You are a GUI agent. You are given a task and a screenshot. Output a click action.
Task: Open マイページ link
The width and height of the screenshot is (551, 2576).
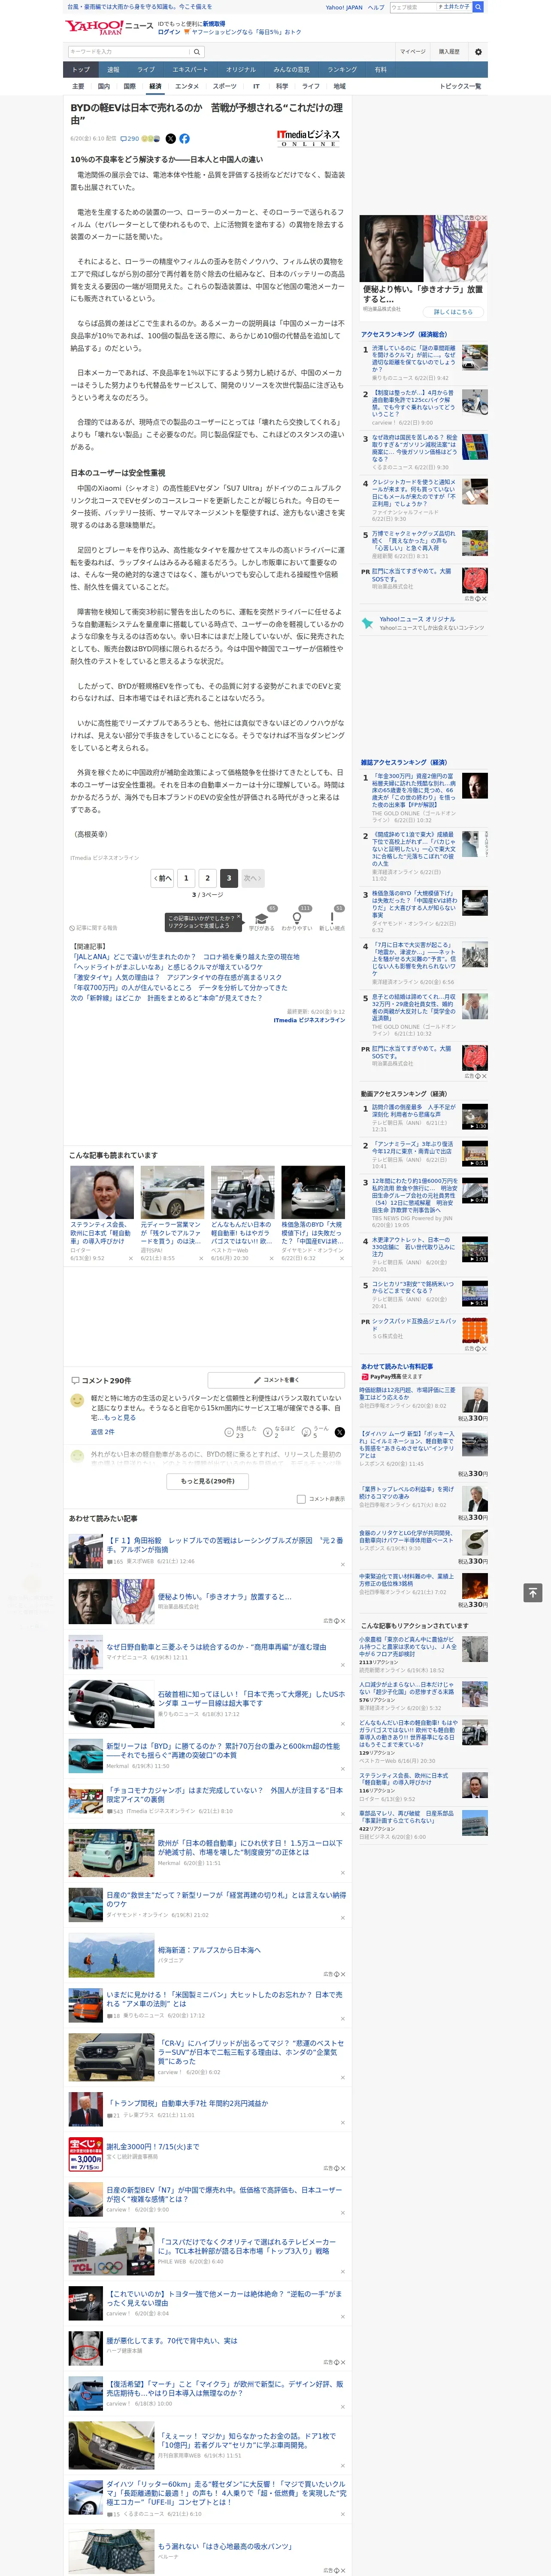click(412, 52)
